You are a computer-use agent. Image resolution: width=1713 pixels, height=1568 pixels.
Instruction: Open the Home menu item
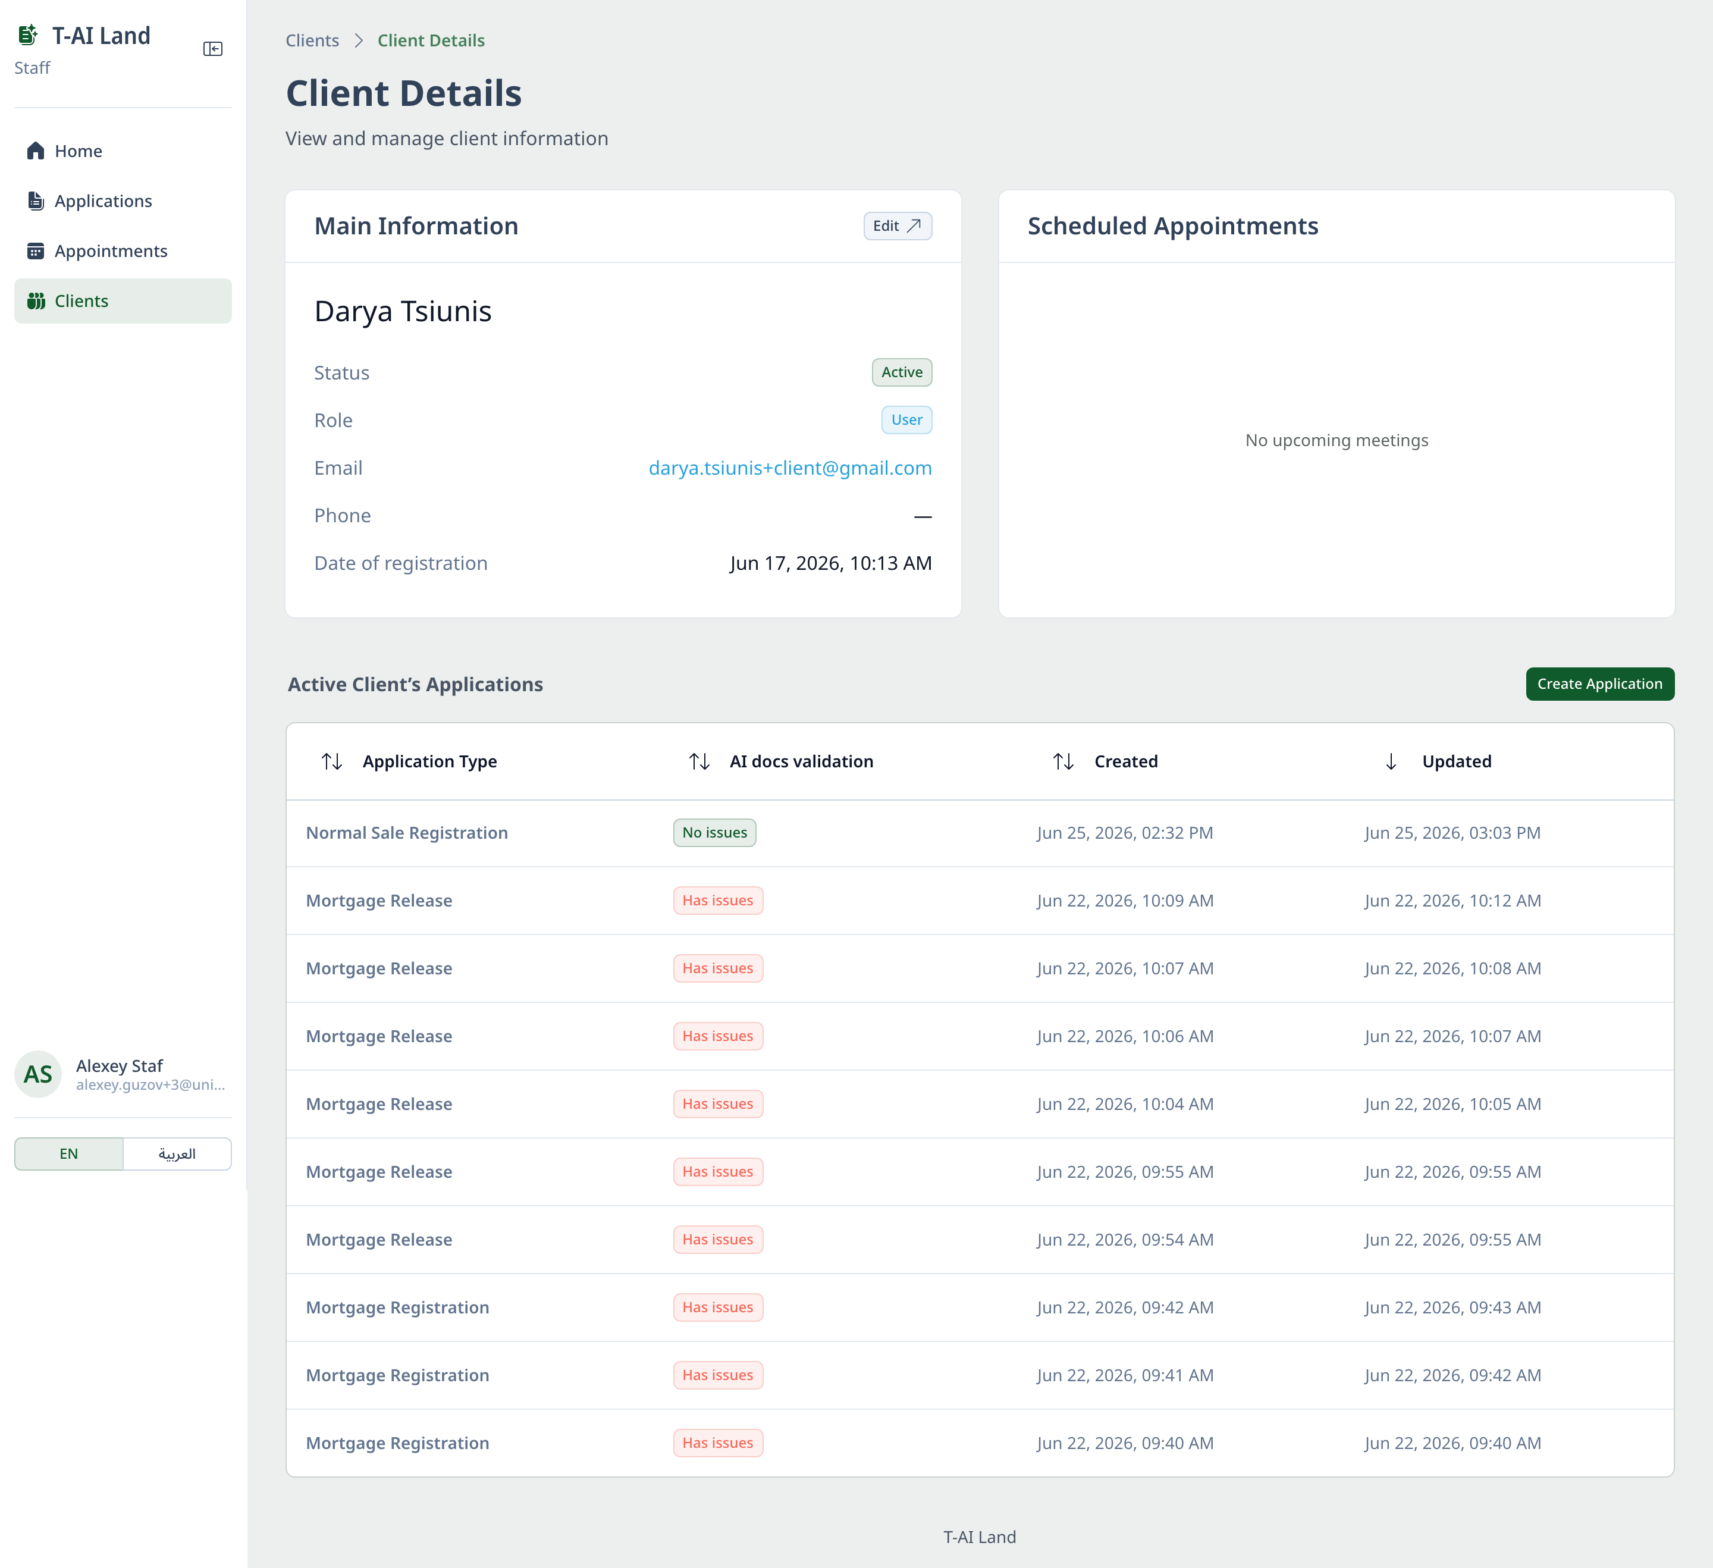tap(123, 151)
